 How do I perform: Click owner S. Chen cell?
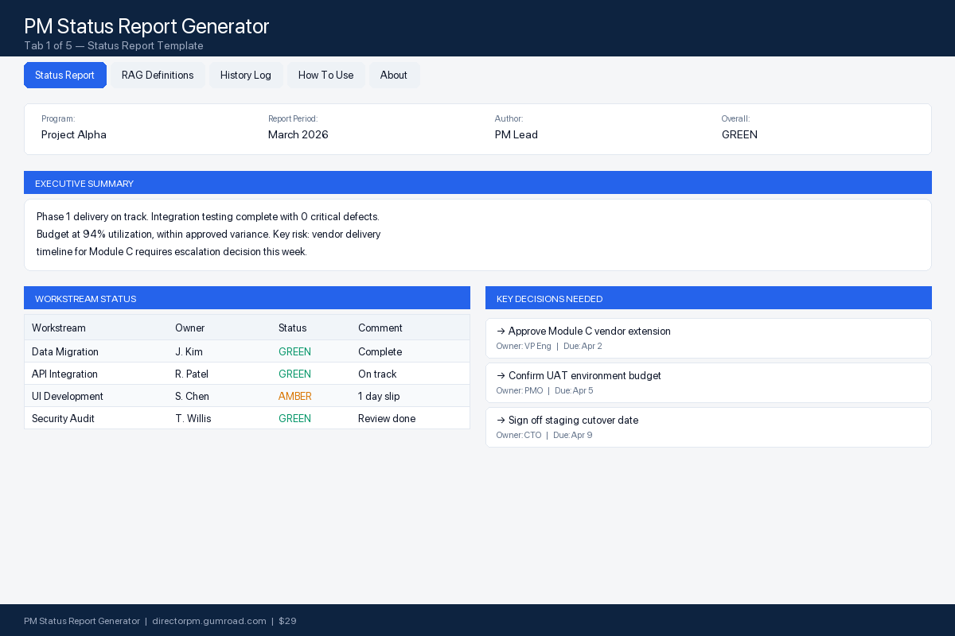click(x=192, y=396)
